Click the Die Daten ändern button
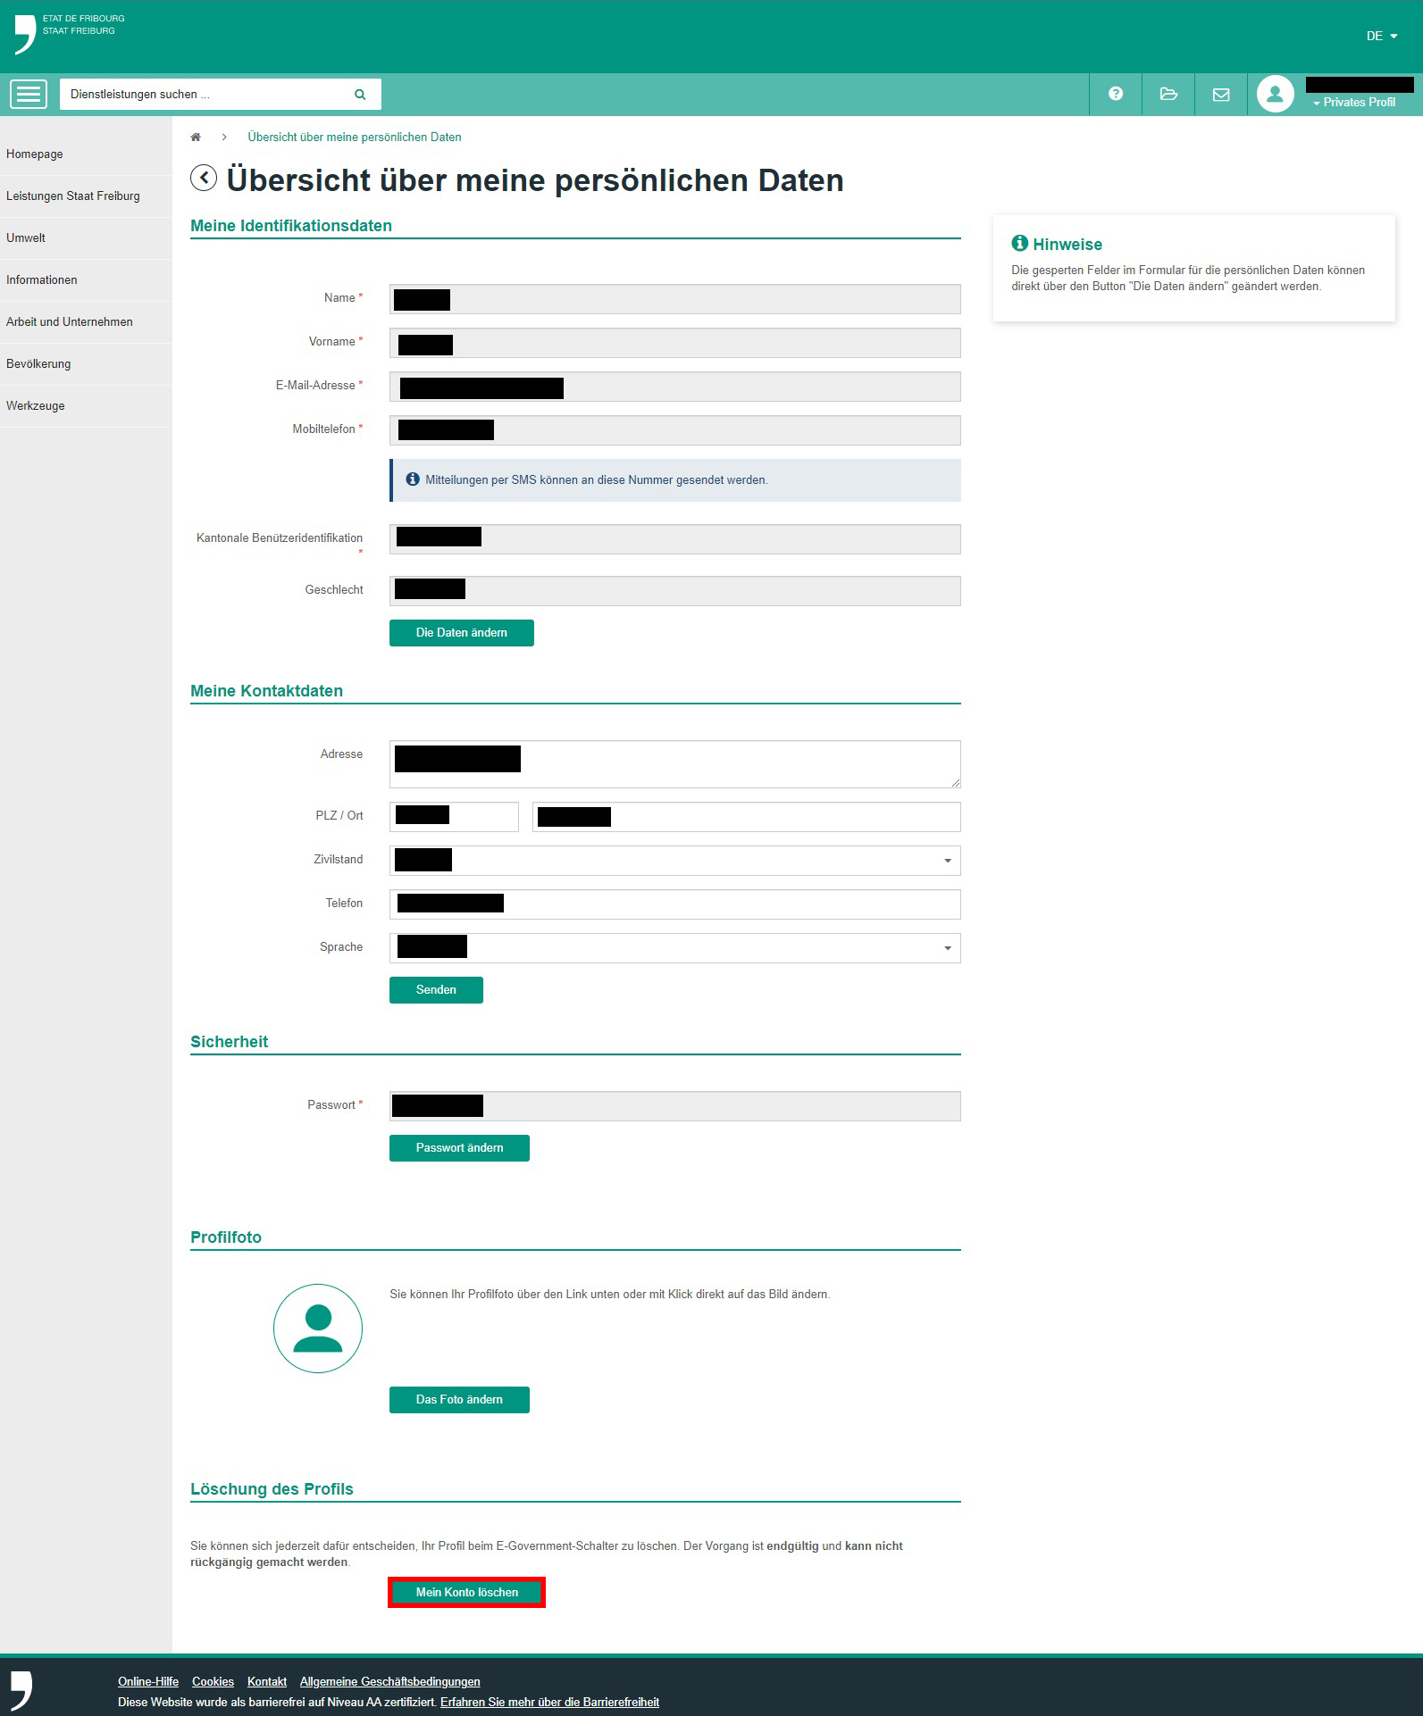Screen dimensions: 1423x1716 pyautogui.click(x=461, y=633)
